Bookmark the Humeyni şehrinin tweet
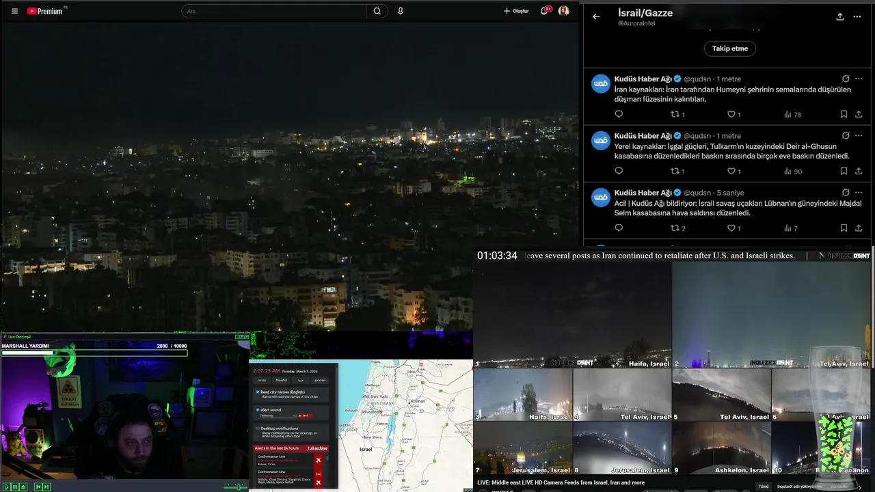The width and height of the screenshot is (875, 492). point(844,114)
